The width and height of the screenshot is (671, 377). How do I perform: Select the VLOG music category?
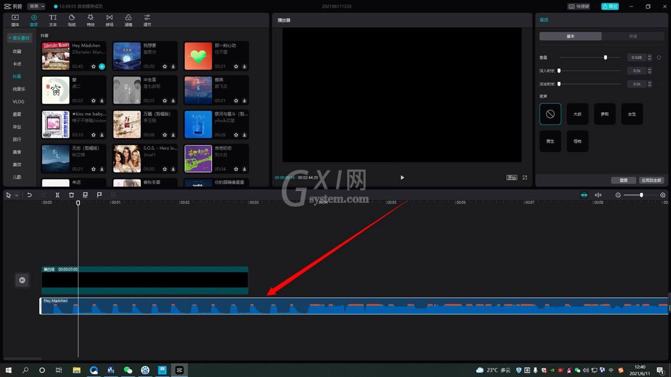pos(18,102)
